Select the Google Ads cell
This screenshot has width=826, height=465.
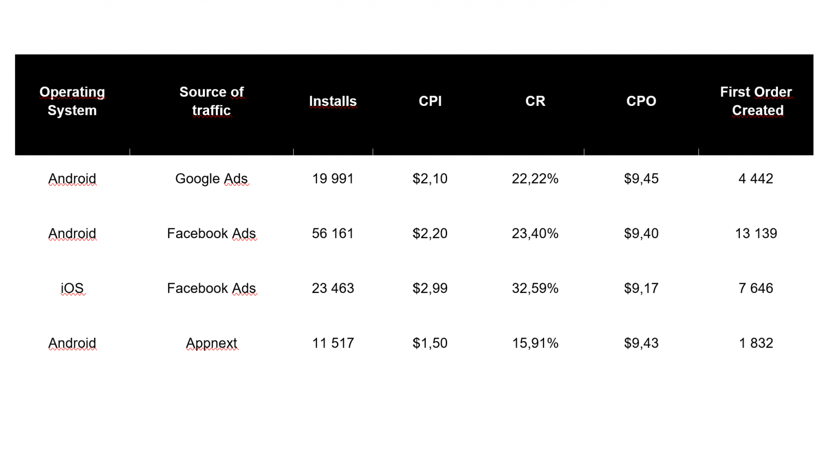211,179
